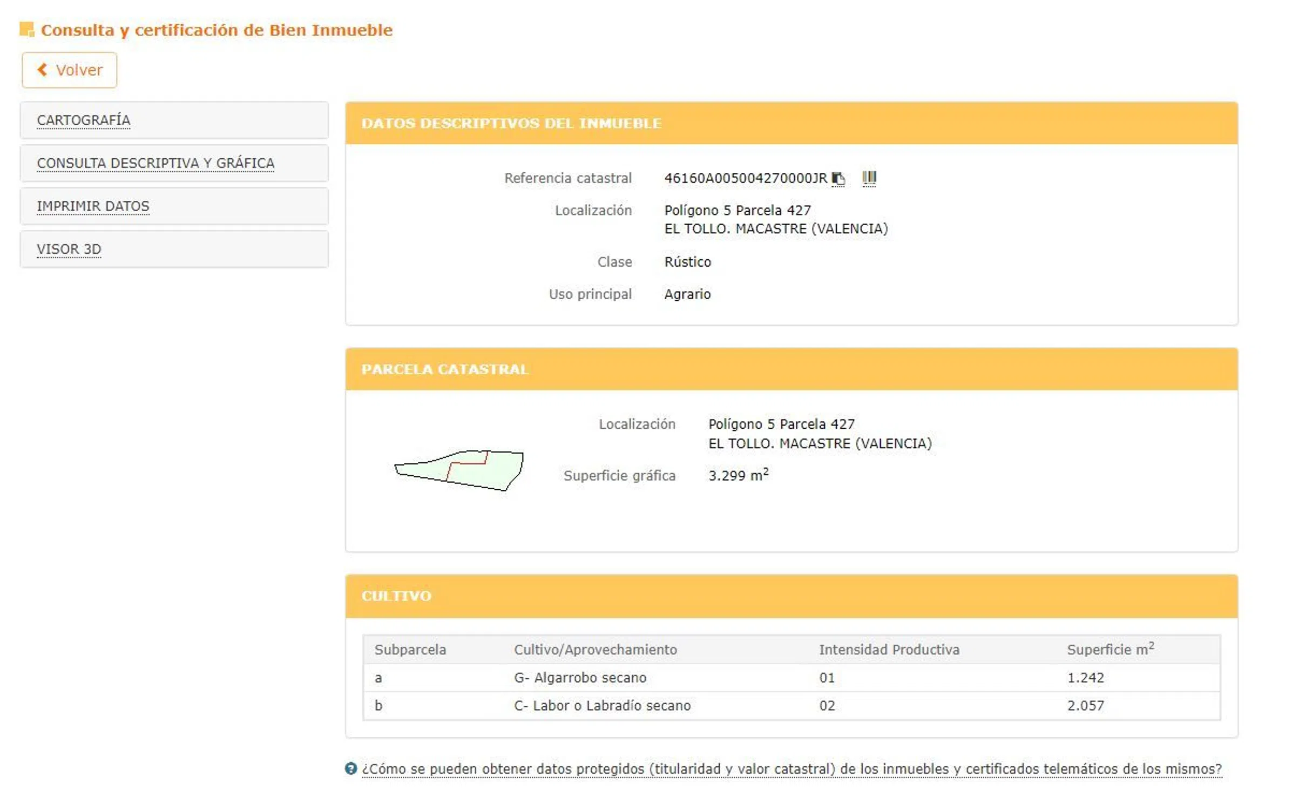The height and width of the screenshot is (810, 1292).
Task: Copy the cadastral reference to clipboard
Action: click(838, 178)
